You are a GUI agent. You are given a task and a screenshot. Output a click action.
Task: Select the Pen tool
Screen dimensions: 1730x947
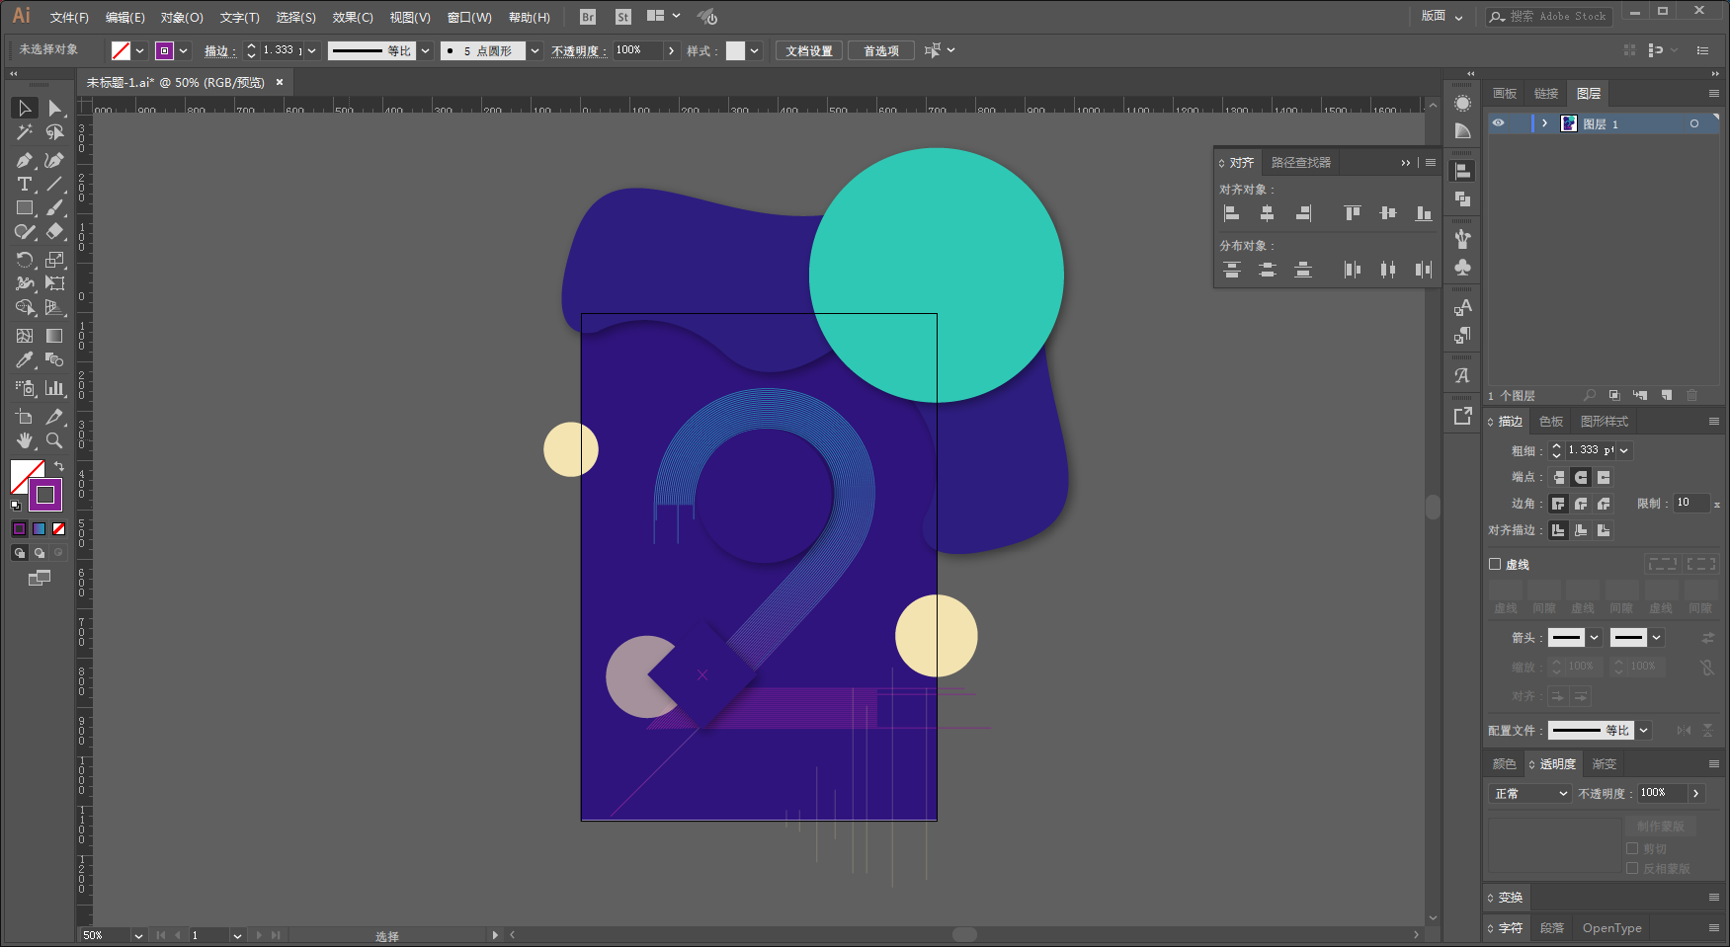click(25, 160)
